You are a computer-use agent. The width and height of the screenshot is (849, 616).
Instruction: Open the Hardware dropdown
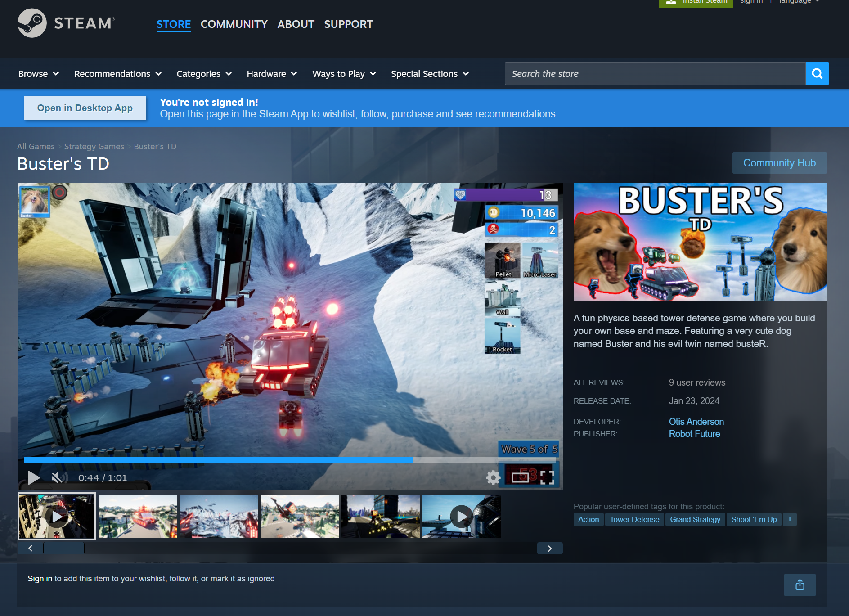coord(272,74)
